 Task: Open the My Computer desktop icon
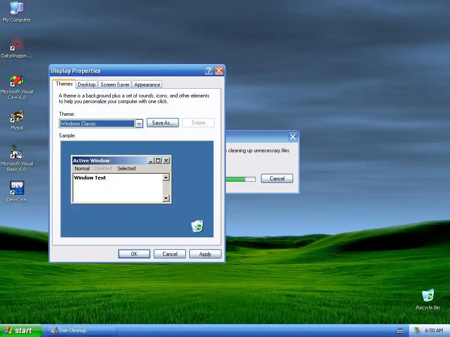click(x=17, y=11)
